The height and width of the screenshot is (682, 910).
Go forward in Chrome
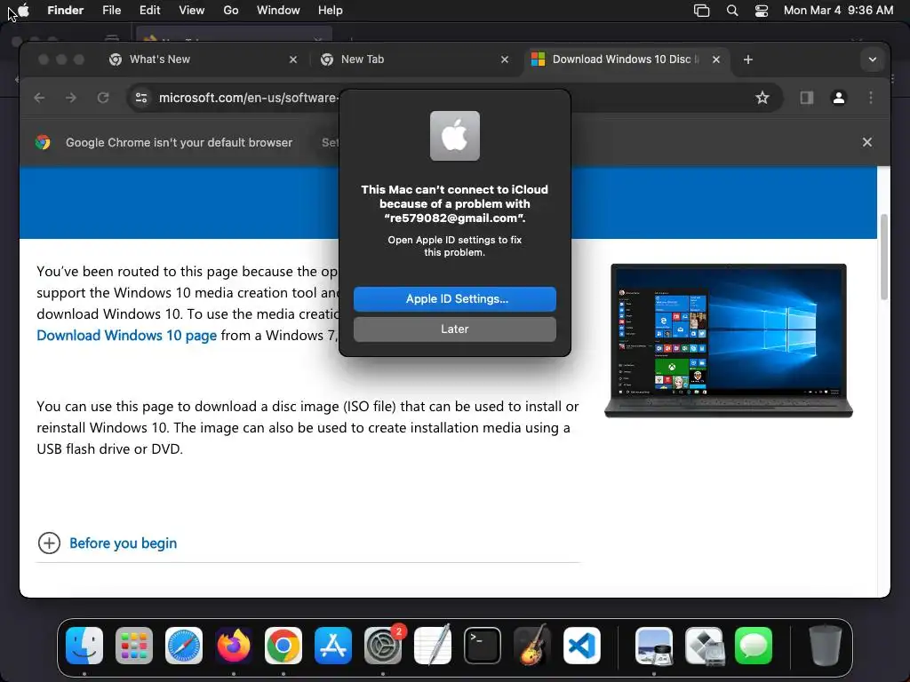point(71,98)
